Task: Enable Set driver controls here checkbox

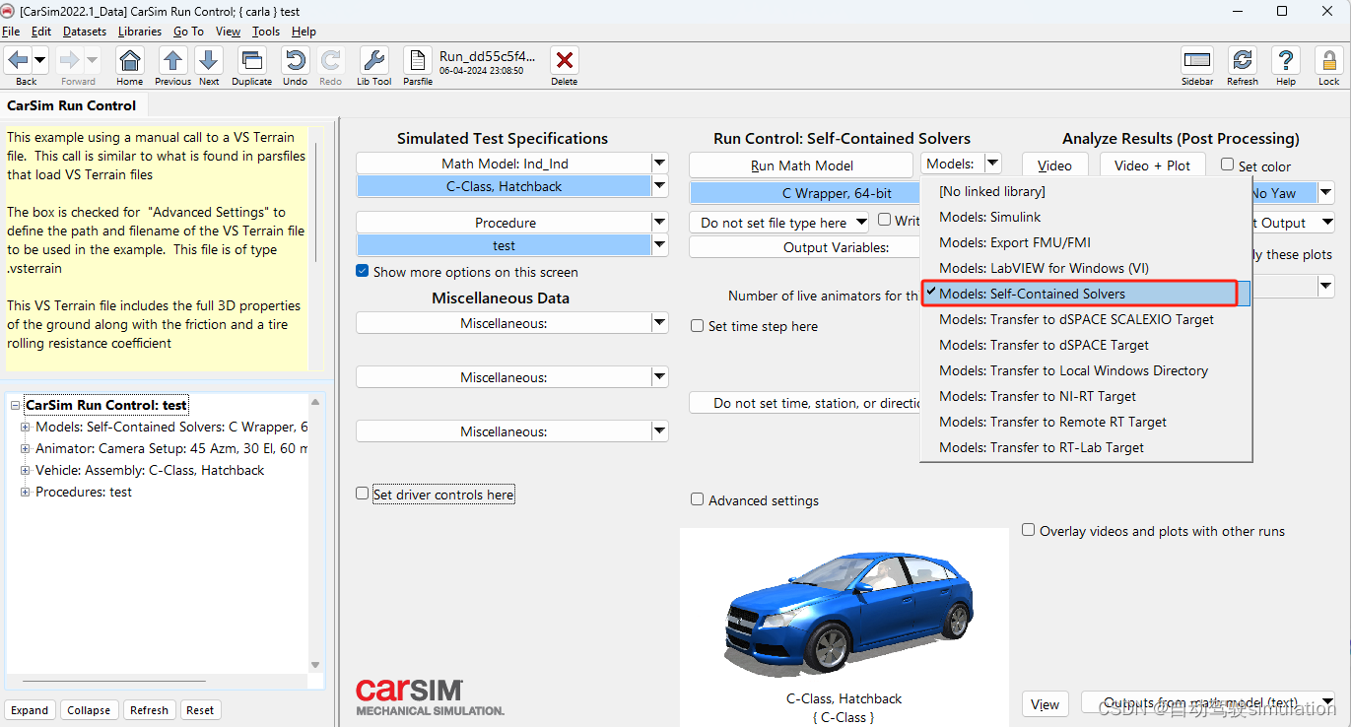Action: [363, 494]
